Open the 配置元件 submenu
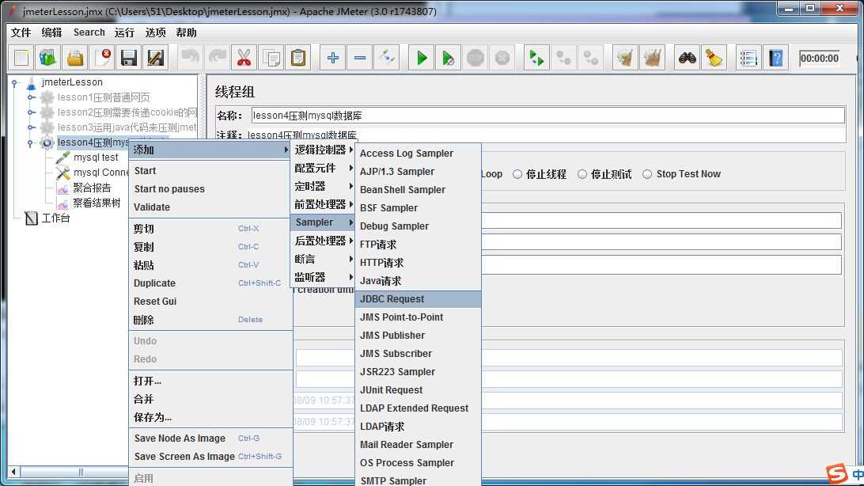 click(323, 168)
